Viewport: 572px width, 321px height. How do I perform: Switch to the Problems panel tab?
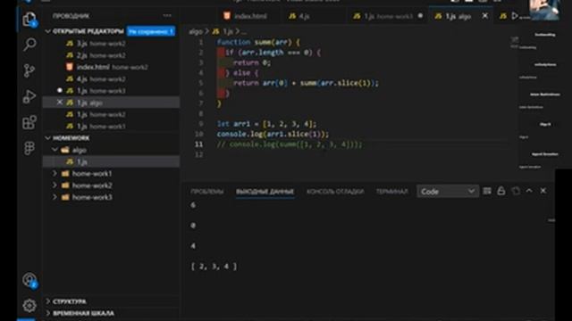(x=206, y=192)
